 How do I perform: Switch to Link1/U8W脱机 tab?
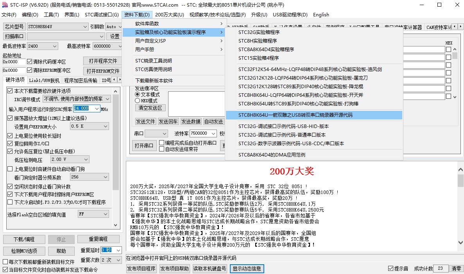click(44, 80)
